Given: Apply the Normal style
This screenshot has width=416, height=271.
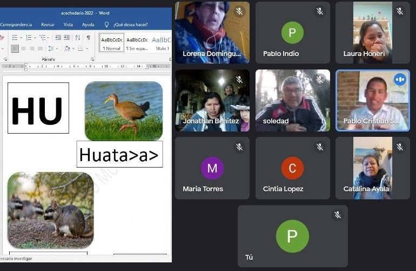Looking at the screenshot, I should pyautogui.click(x=112, y=43).
